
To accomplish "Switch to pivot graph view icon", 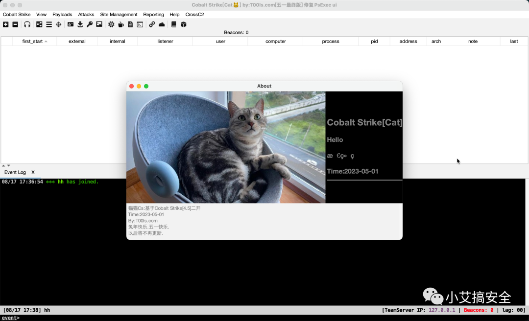I will tap(39, 24).
